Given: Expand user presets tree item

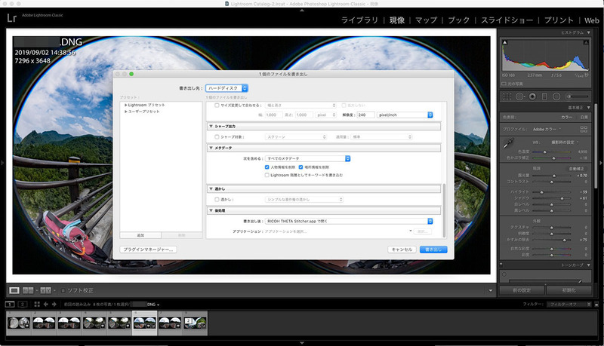Looking at the screenshot, I should tap(126, 112).
